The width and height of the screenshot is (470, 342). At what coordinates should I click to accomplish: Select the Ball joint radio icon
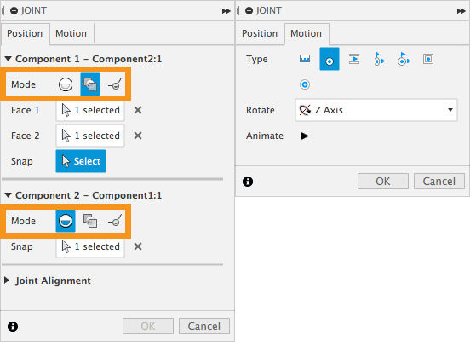[x=305, y=84]
